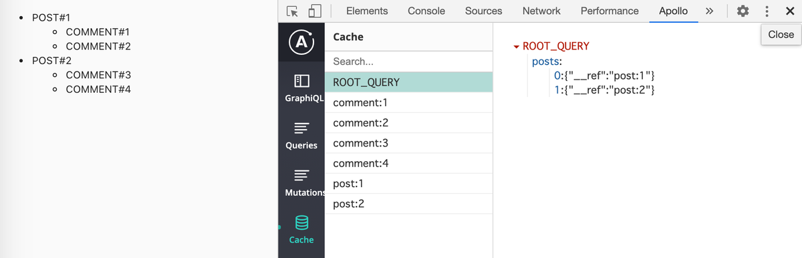Image resolution: width=802 pixels, height=258 pixels.
Task: Click the Cache panel heading
Action: pos(348,37)
